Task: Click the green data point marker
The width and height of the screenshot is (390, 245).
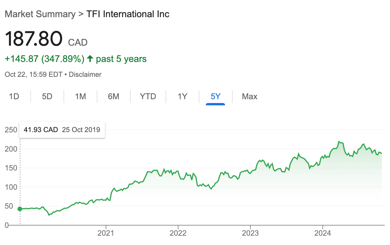Action: point(20,209)
